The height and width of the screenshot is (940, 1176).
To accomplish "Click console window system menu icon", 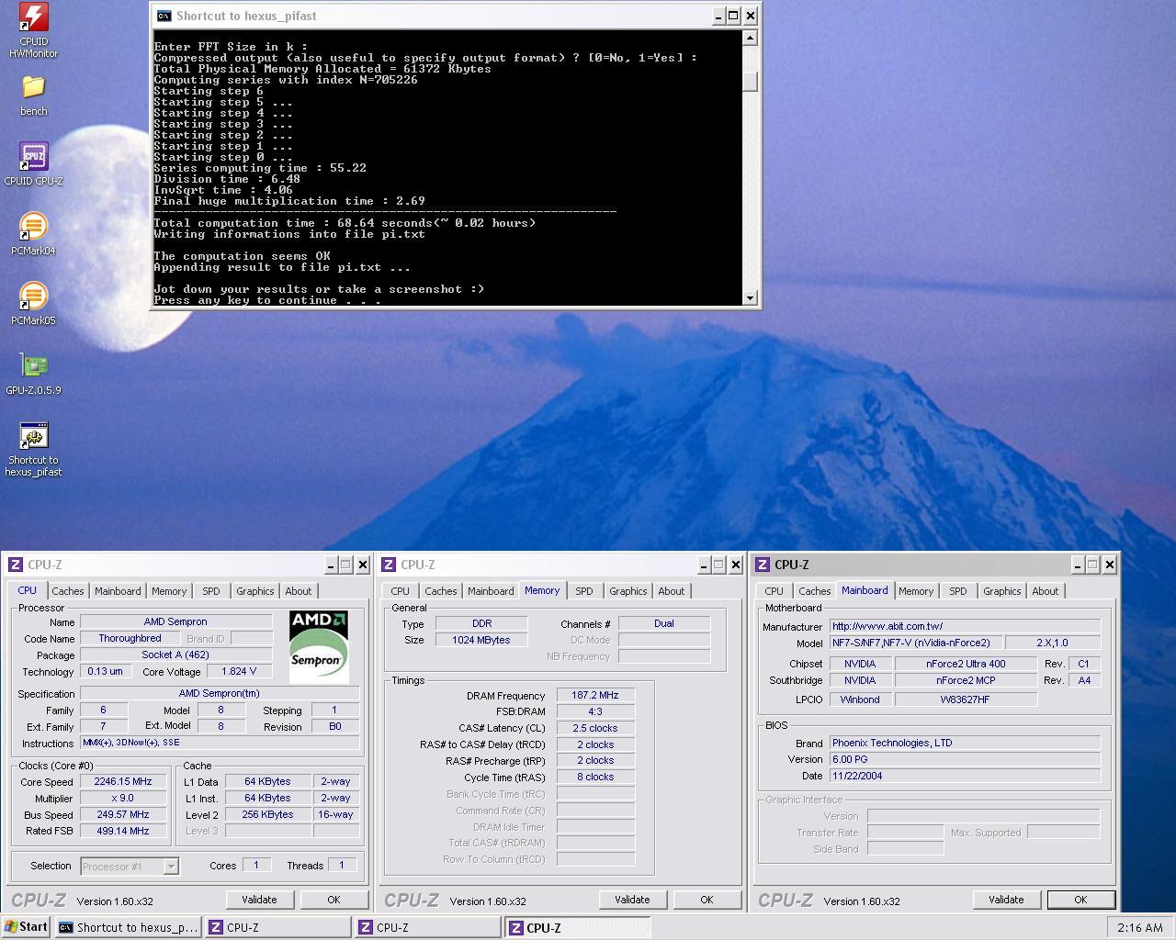I will 164,16.
